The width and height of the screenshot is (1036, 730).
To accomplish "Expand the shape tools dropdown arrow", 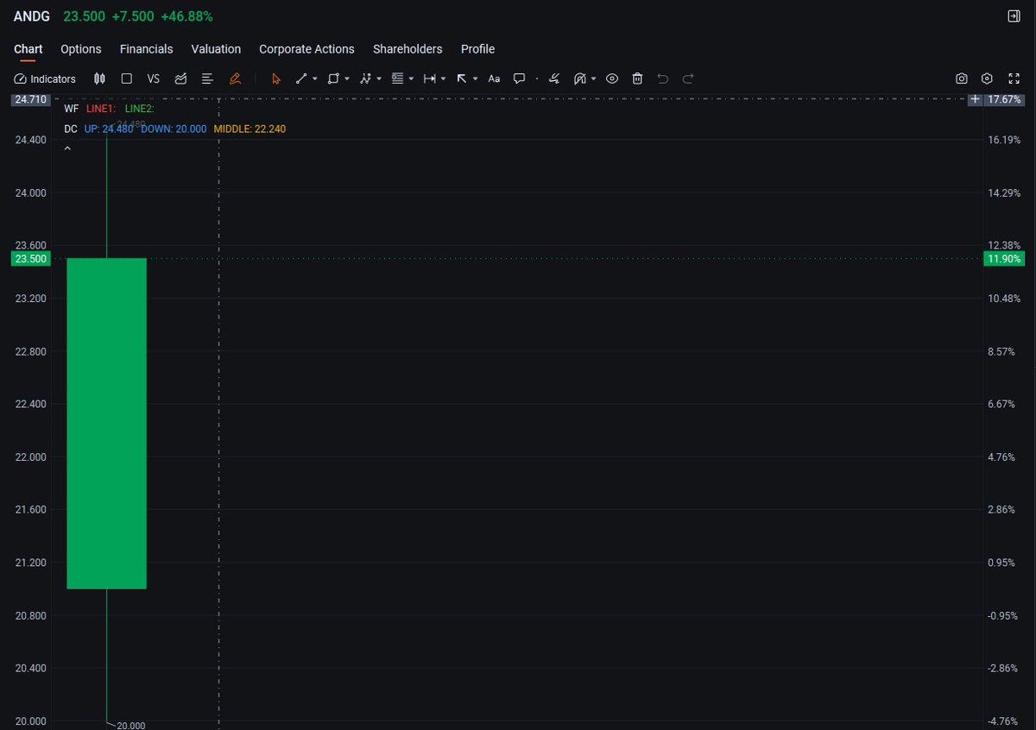I will tap(347, 79).
